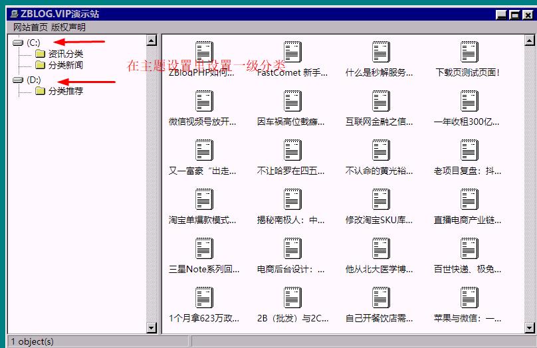
Task: Open the 直播电商产业链... document icon
Action: (469, 199)
